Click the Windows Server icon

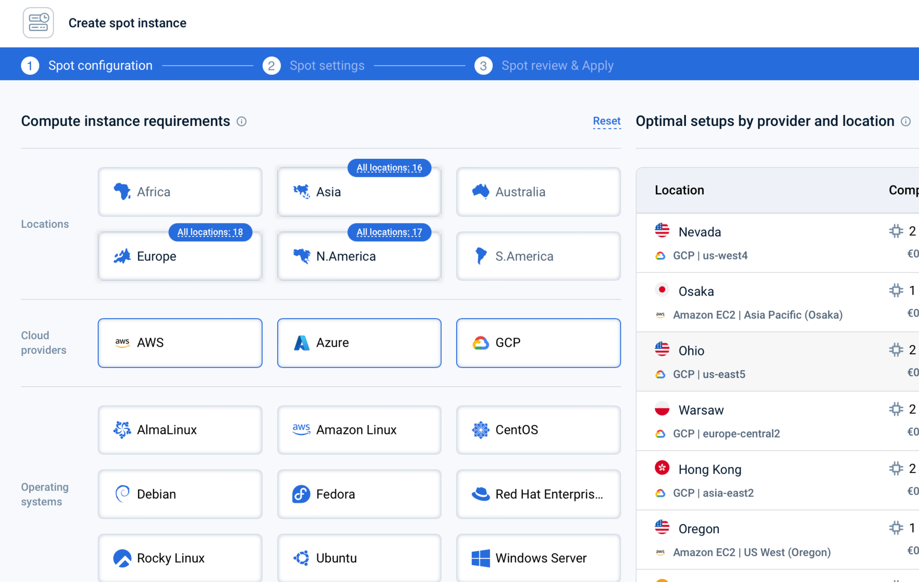(481, 558)
